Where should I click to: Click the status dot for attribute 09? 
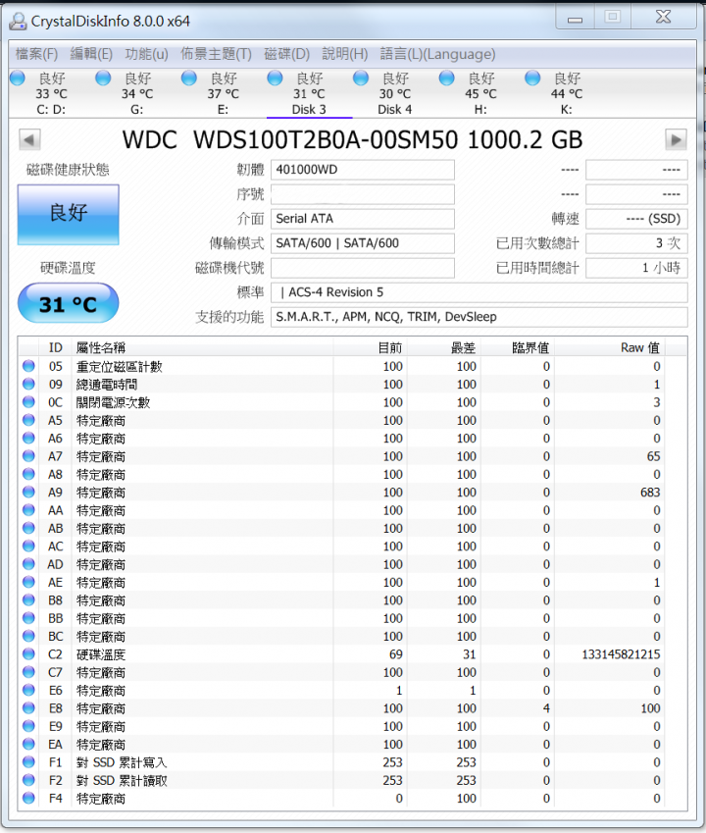28,384
